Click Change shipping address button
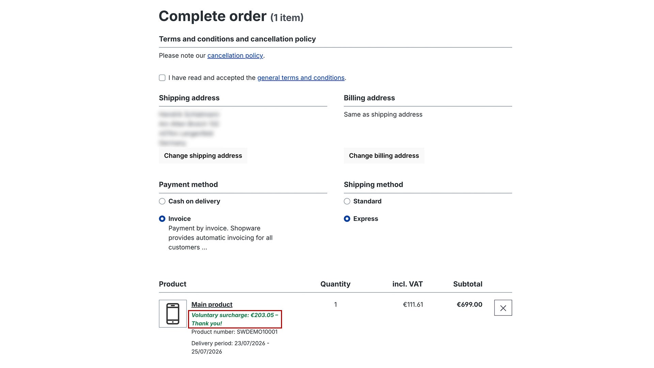Image resolution: width=654 pixels, height=368 pixels. (203, 156)
